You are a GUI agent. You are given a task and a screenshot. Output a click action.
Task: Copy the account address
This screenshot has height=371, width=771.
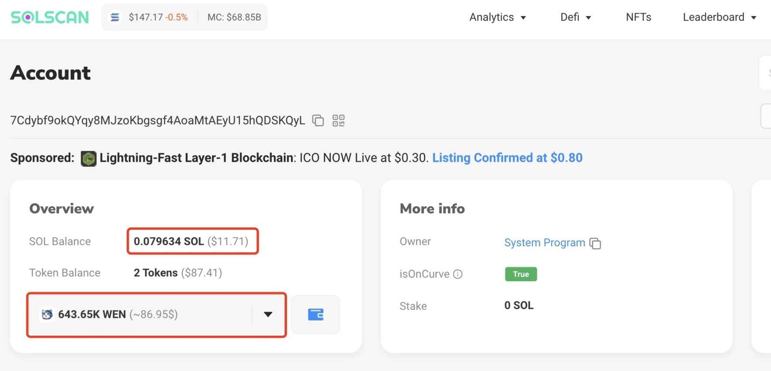point(318,120)
